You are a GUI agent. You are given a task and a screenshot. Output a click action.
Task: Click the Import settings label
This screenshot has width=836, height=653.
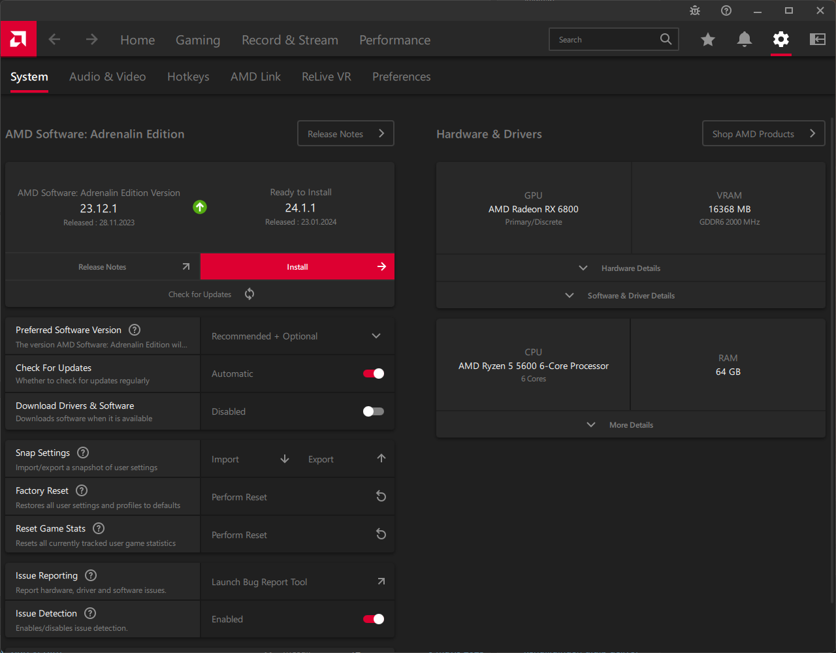click(x=225, y=459)
